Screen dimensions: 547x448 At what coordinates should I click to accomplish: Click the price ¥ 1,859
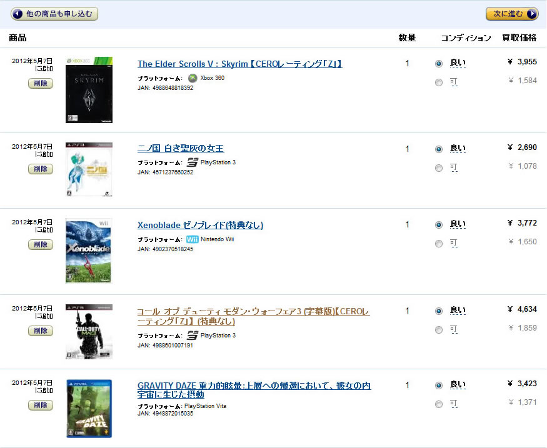[523, 327]
